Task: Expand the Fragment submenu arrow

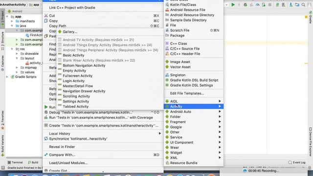Action: click(x=220, y=122)
